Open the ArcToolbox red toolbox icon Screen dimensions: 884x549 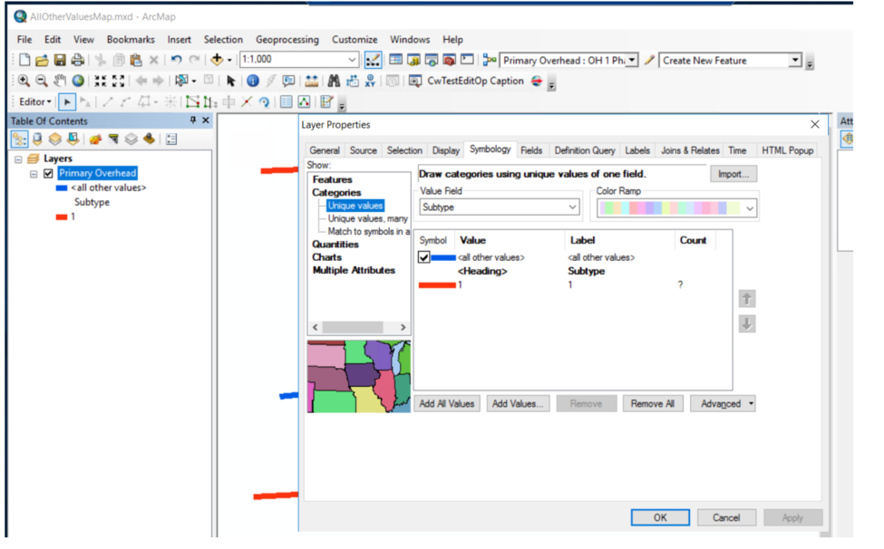tap(450, 60)
